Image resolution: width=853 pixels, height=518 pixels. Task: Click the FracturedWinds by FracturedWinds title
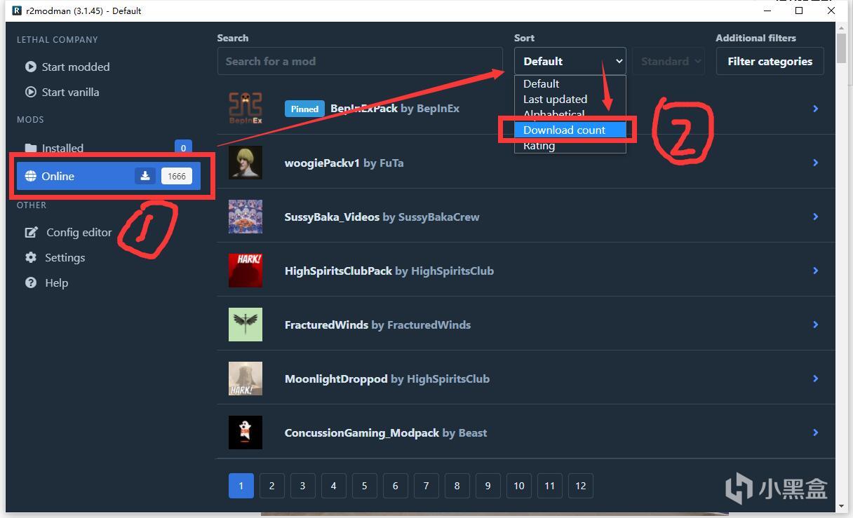[377, 325]
